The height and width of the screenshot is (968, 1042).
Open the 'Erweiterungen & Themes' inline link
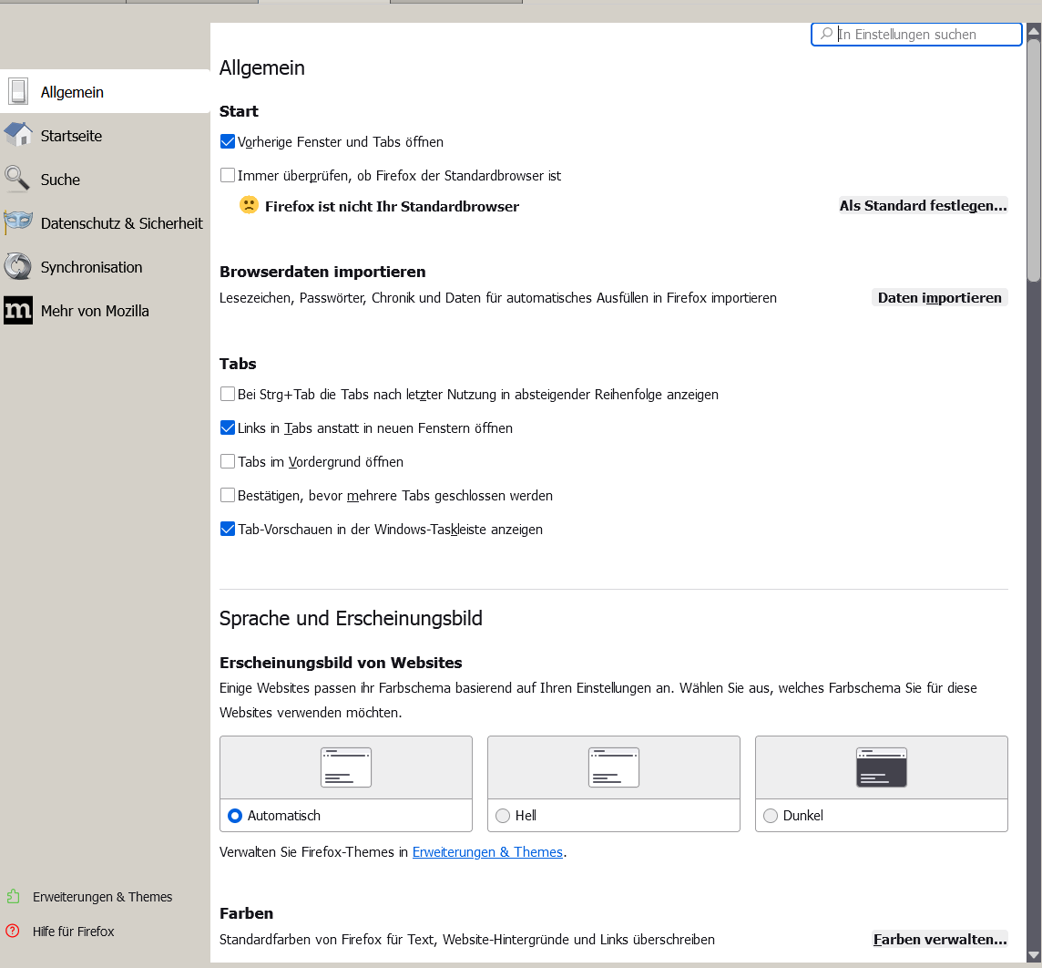(487, 851)
